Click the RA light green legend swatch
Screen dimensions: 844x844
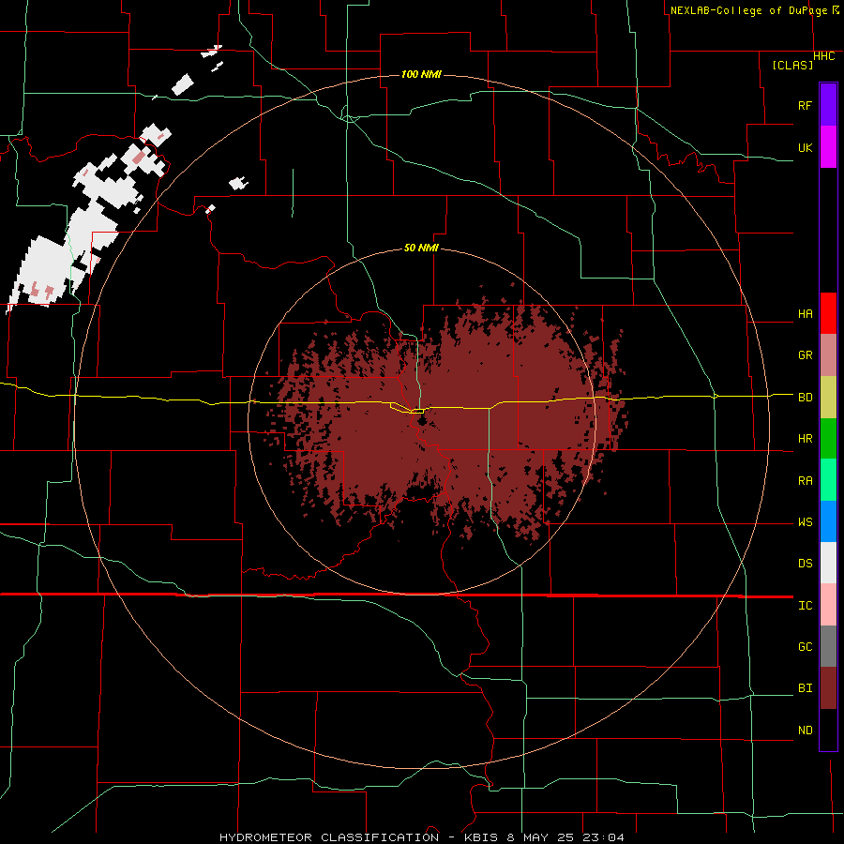tap(828, 480)
